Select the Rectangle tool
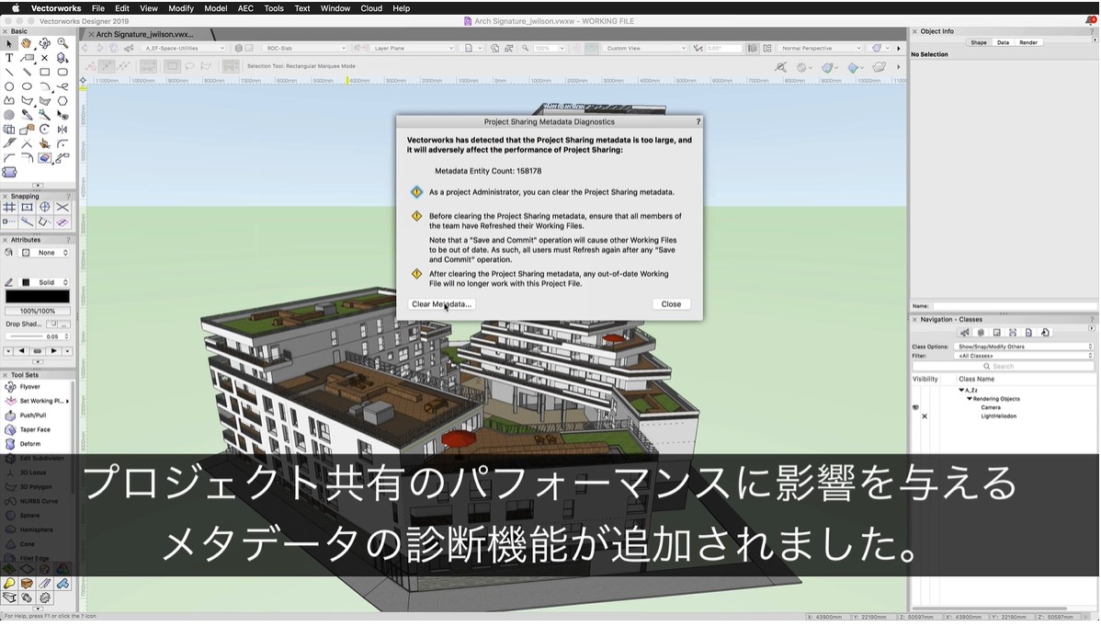This screenshot has width=1101, height=626. (x=45, y=72)
